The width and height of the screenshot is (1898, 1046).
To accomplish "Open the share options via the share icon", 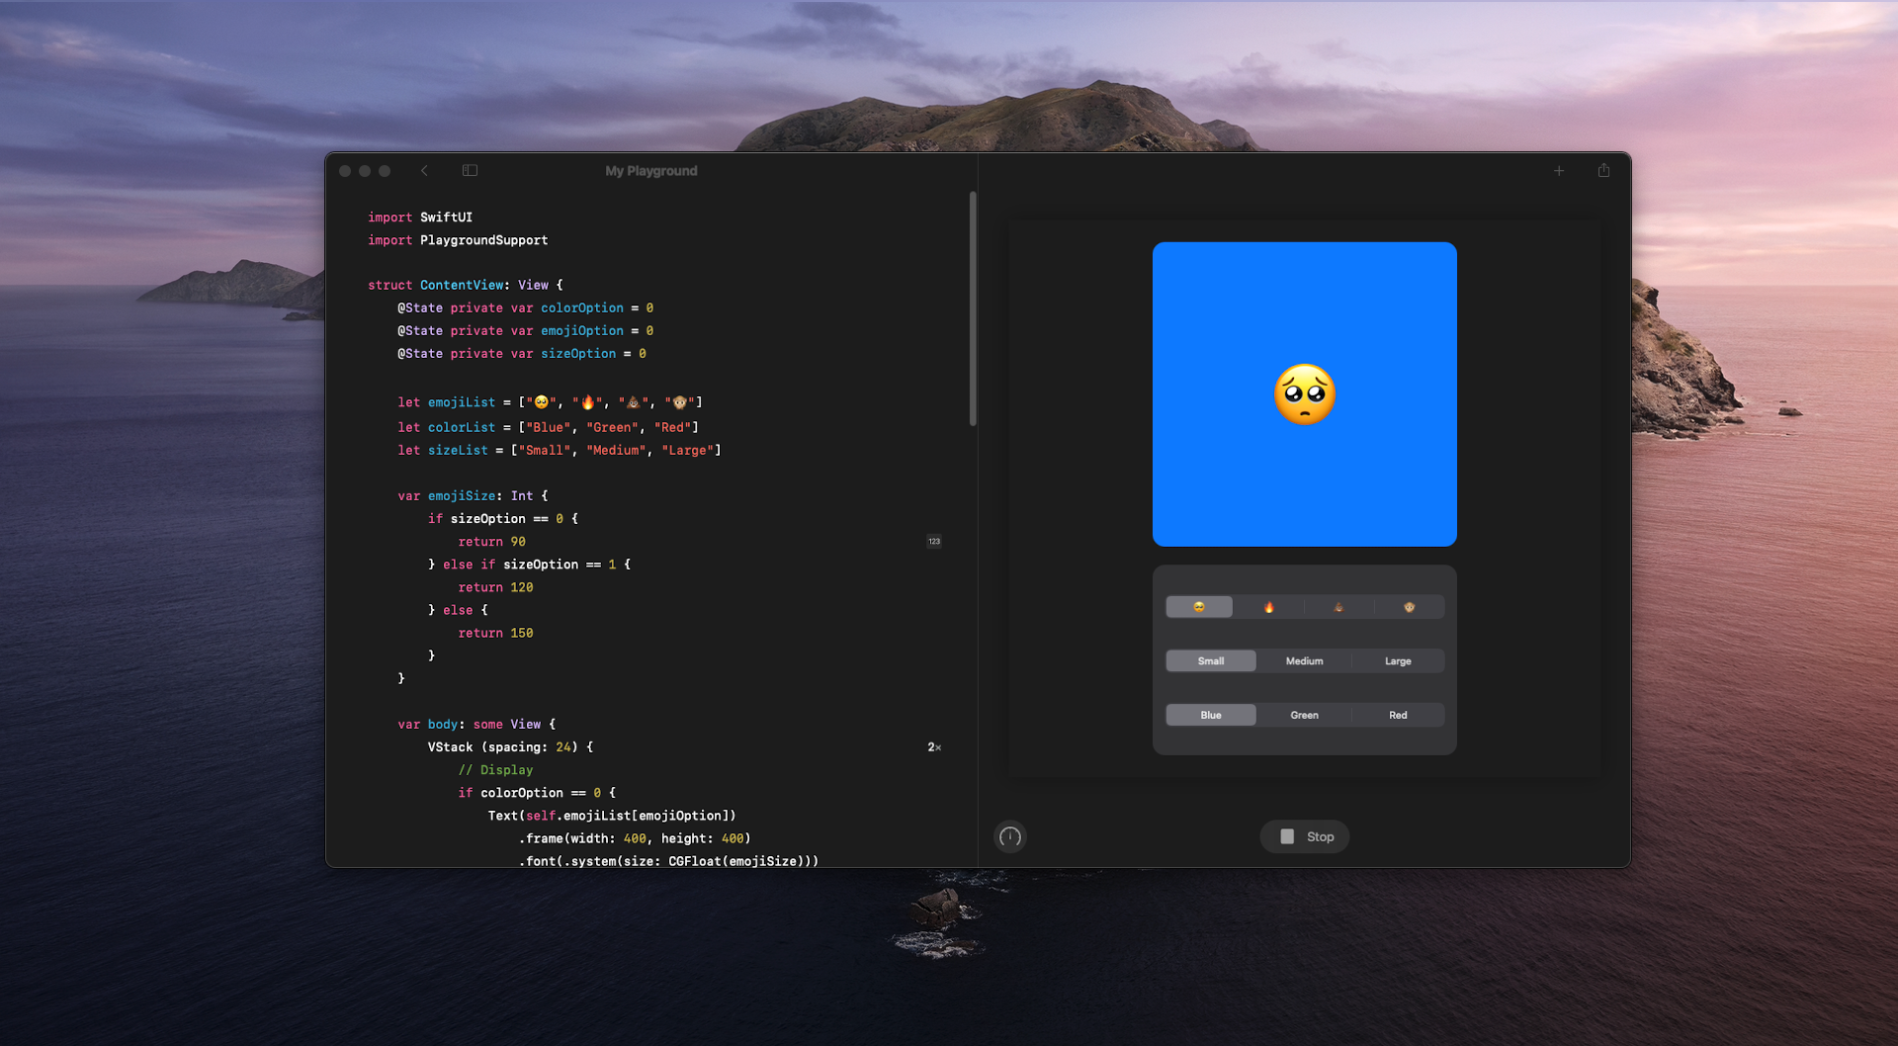I will point(1602,170).
